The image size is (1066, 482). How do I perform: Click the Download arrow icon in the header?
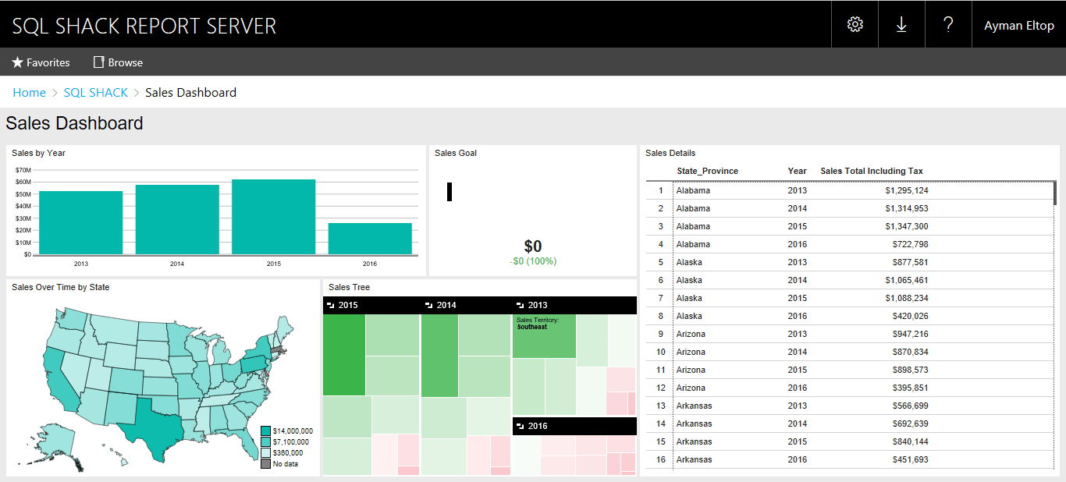901,24
